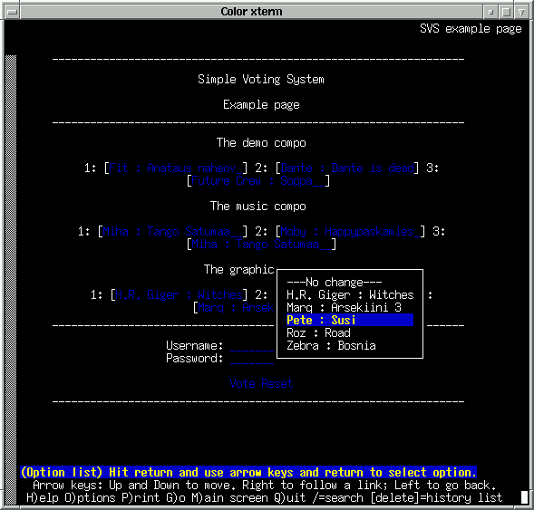Open music compo third place 'Miha : Tango Satumaa'

pos(261,245)
